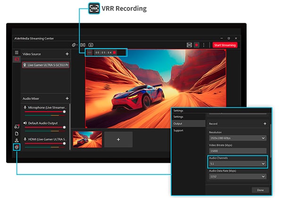The width and height of the screenshot is (283, 198).
Task: Click the red stop square next to the timer
Action: 115,52
